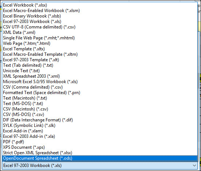Select Text (MS-DOS) (*.txt)

click(100, 104)
